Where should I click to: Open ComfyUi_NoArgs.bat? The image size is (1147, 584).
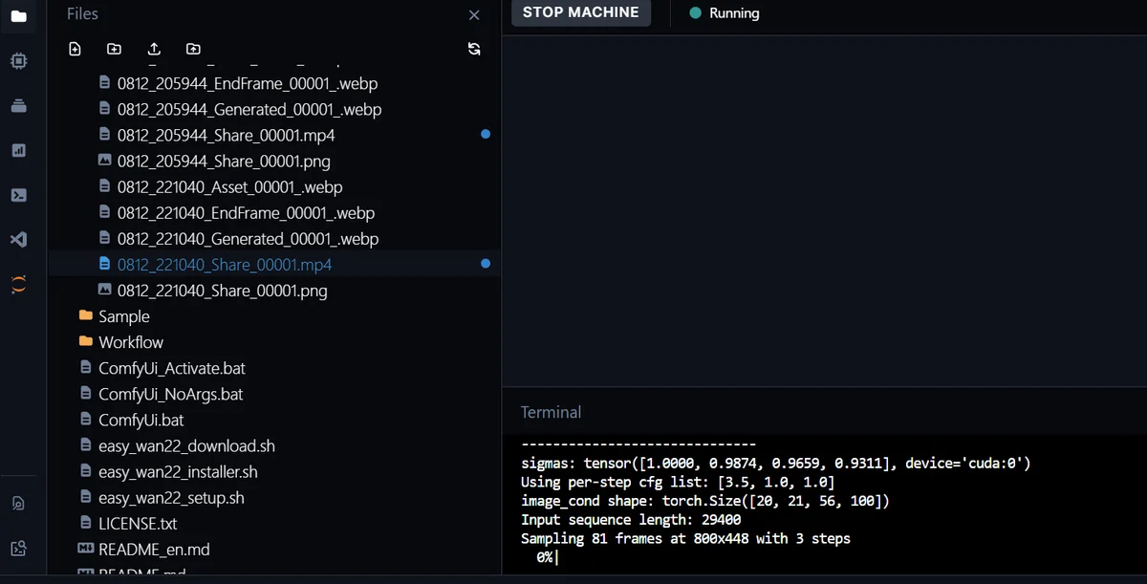click(x=171, y=394)
